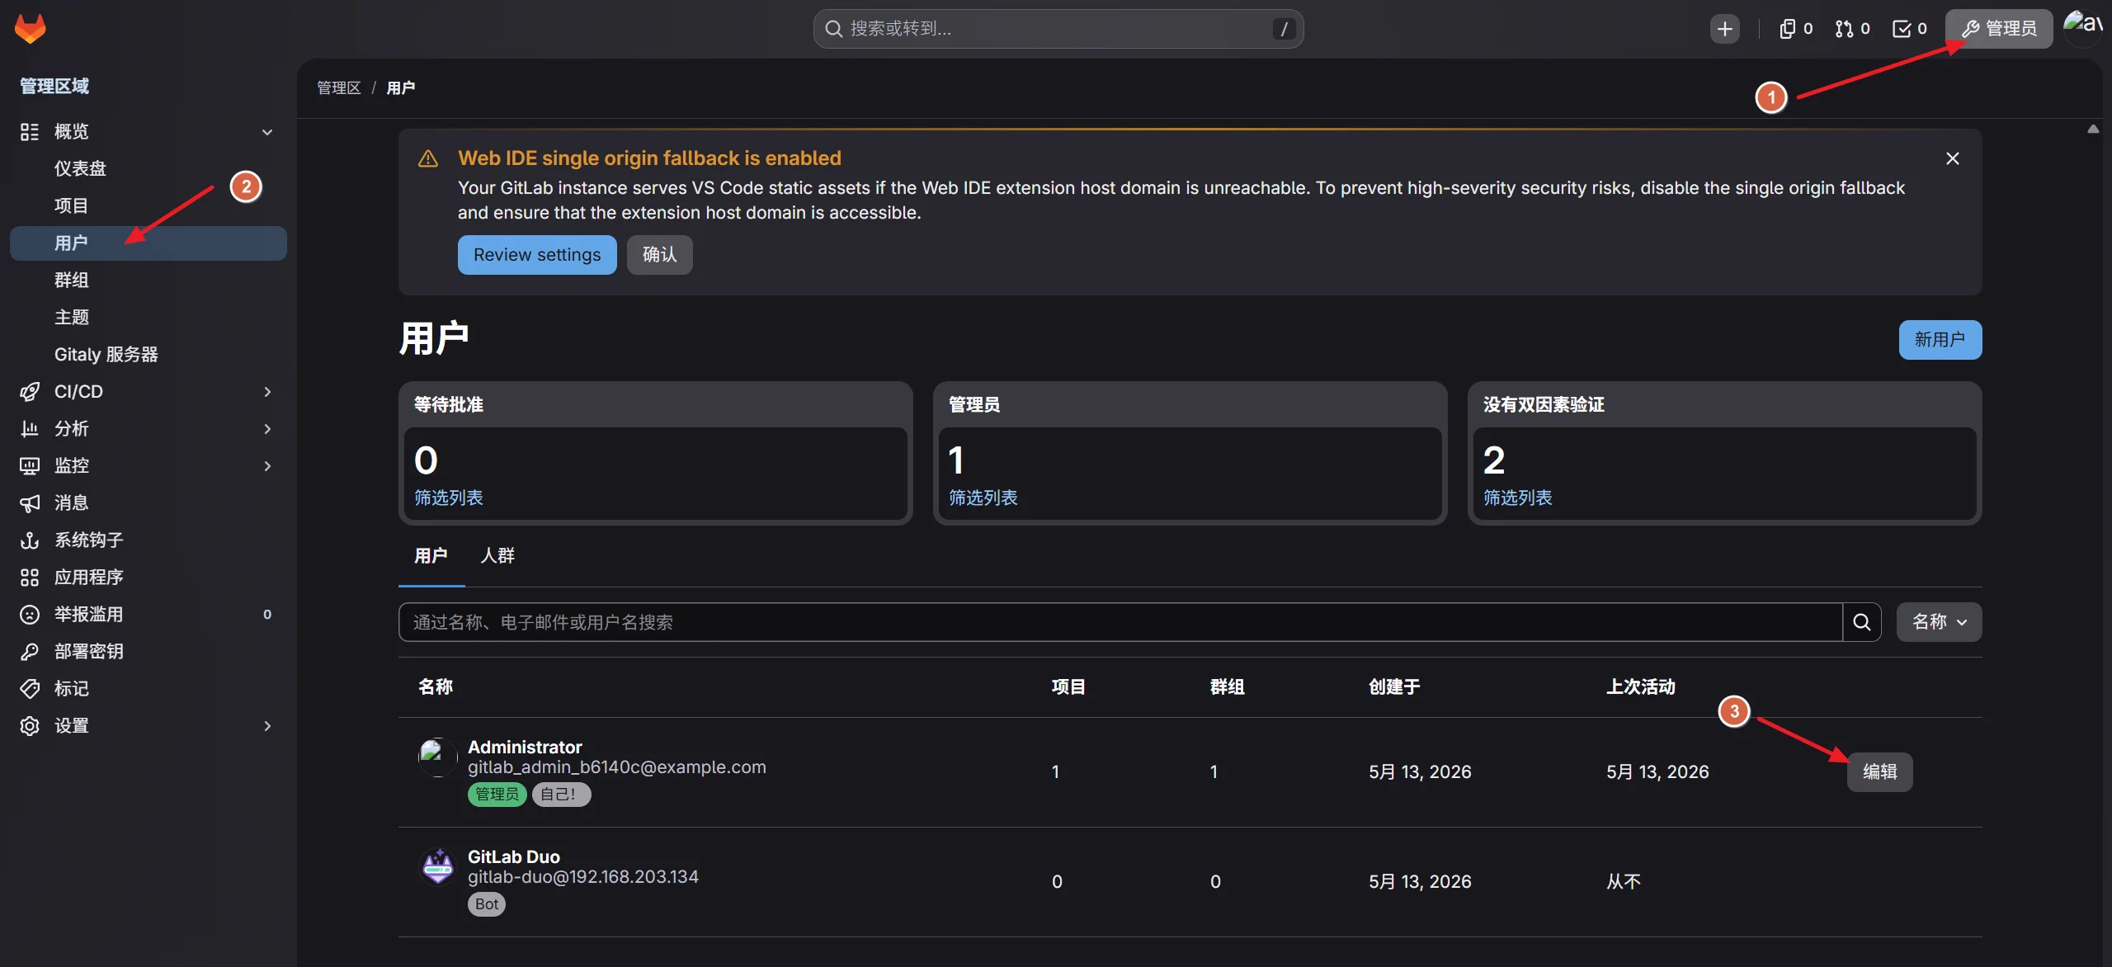Click the 用户 breadcrumb item
Image resolution: width=2112 pixels, height=967 pixels.
(401, 88)
